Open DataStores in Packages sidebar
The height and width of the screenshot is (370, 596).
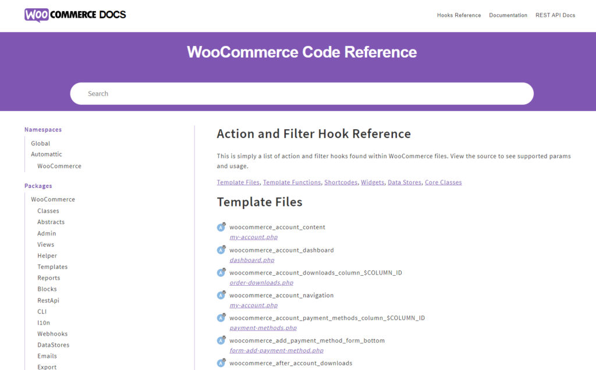click(x=53, y=345)
